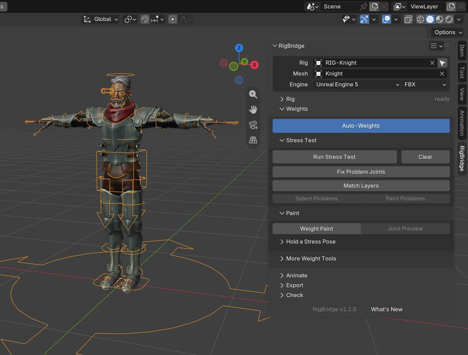This screenshot has height=355, width=468.
Task: Open the scene browse icon dropdown
Action: [x=313, y=6]
